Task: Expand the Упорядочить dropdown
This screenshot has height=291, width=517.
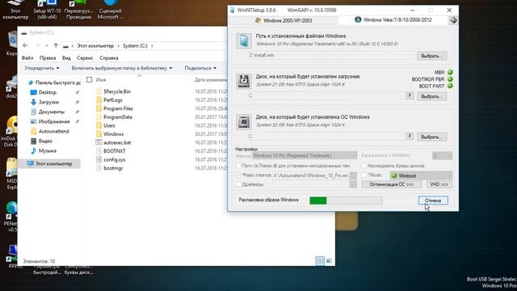Action: [x=42, y=68]
